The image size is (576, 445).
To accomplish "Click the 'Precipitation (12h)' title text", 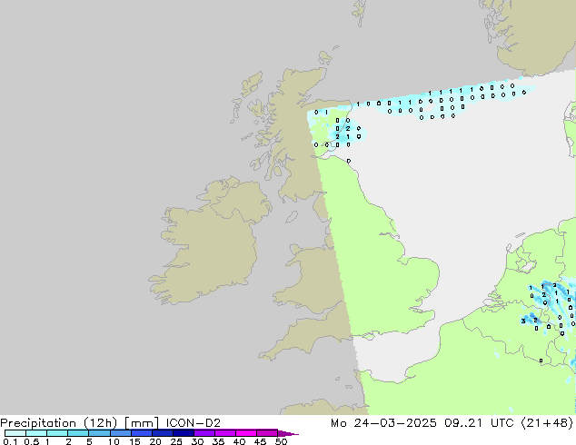I will pyautogui.click(x=59, y=423).
